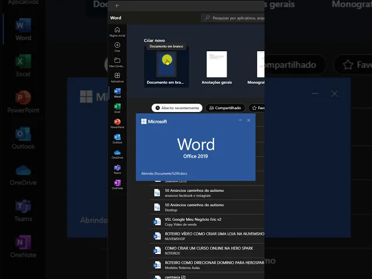Open 50 Anúncios file in anuncios facebook e instagram

coord(207,193)
